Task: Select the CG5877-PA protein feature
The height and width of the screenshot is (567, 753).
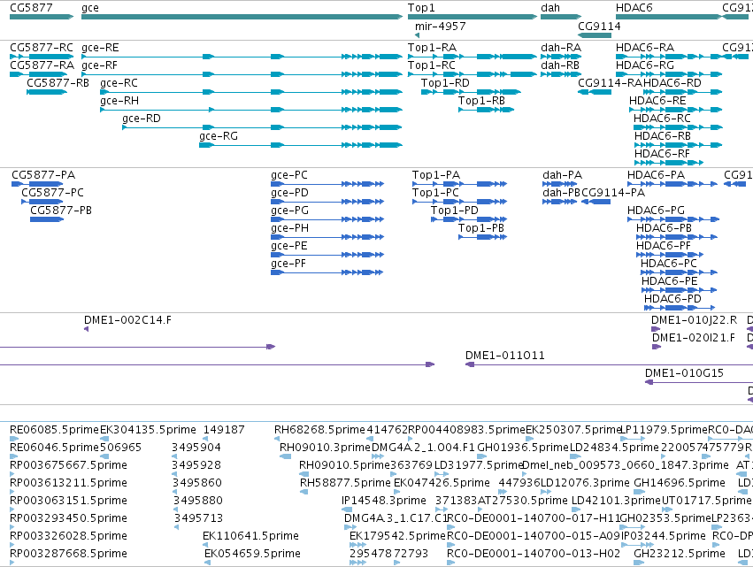Action: click(37, 184)
